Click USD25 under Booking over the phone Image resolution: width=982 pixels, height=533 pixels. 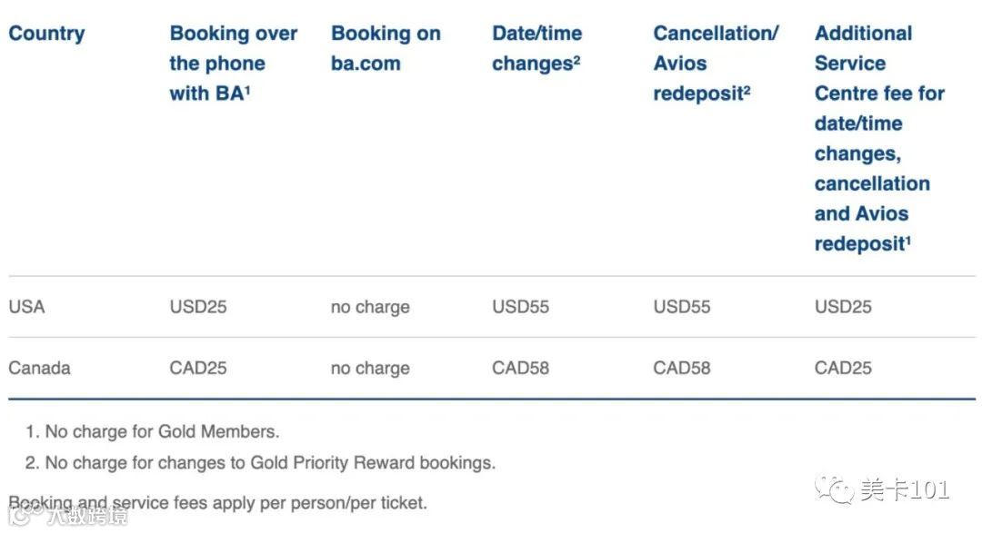(x=197, y=307)
